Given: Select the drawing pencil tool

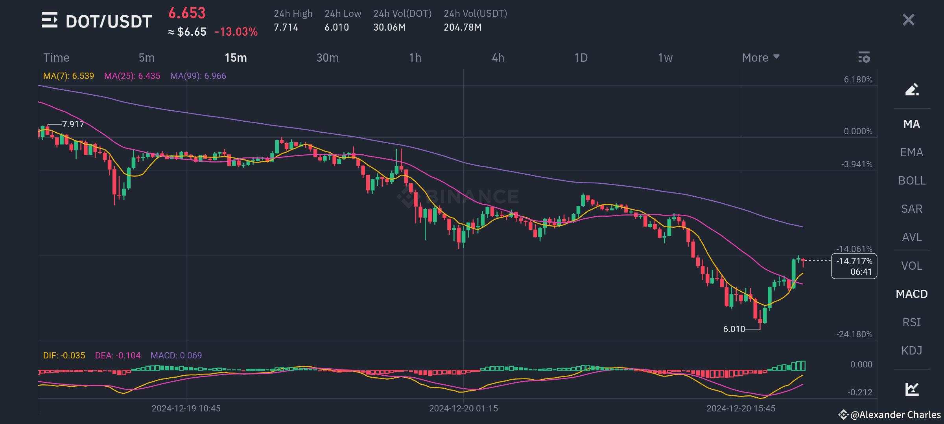Looking at the screenshot, I should (912, 90).
